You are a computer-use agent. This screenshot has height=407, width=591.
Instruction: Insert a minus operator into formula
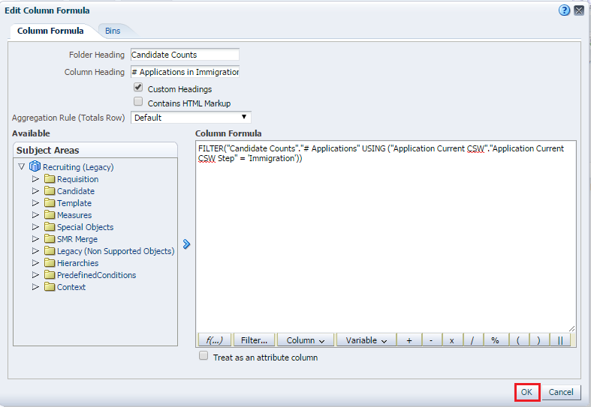(x=431, y=340)
